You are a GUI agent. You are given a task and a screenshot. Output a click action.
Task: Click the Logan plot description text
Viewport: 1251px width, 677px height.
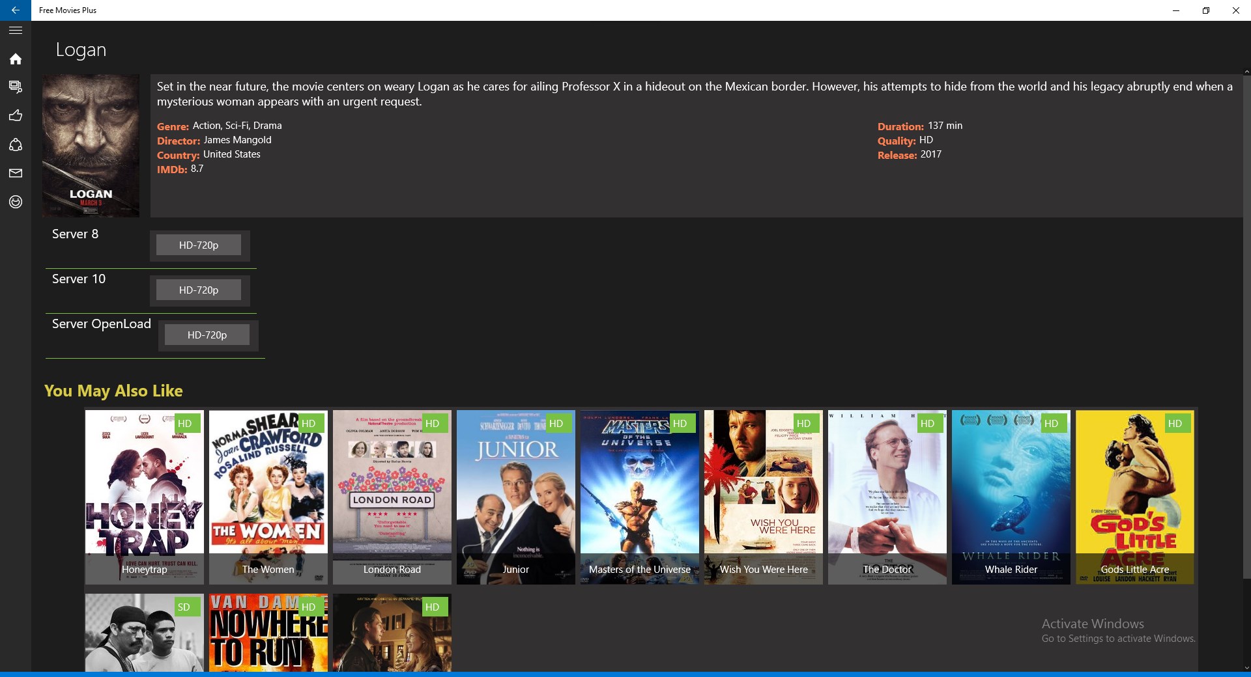point(695,94)
